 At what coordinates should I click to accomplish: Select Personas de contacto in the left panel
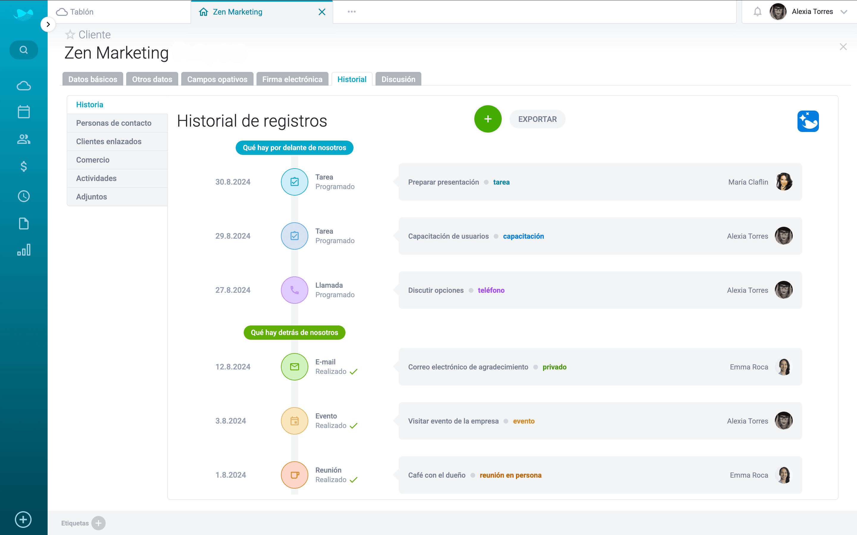click(x=114, y=123)
